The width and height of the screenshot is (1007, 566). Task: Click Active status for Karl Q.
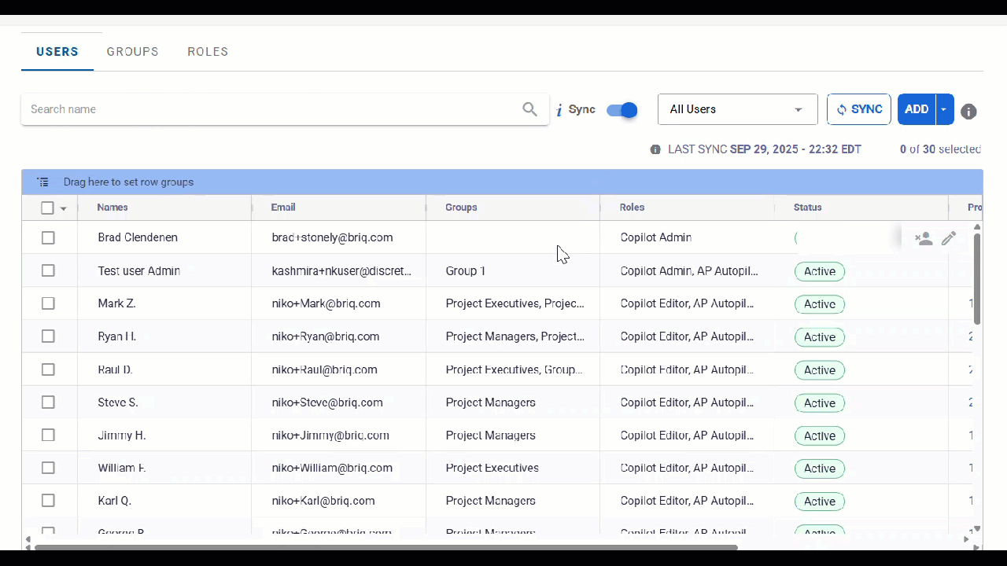tap(820, 502)
